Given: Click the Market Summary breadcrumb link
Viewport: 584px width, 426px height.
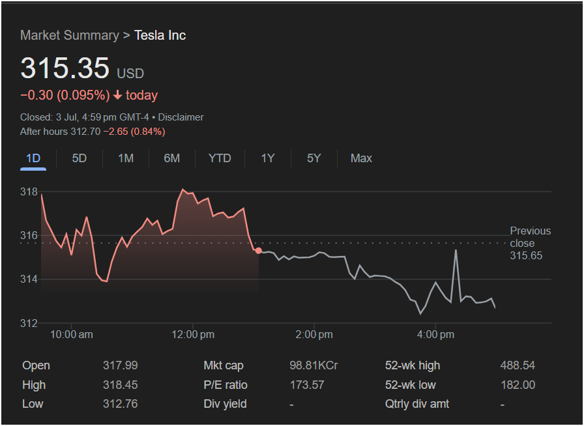Looking at the screenshot, I should click(x=70, y=35).
